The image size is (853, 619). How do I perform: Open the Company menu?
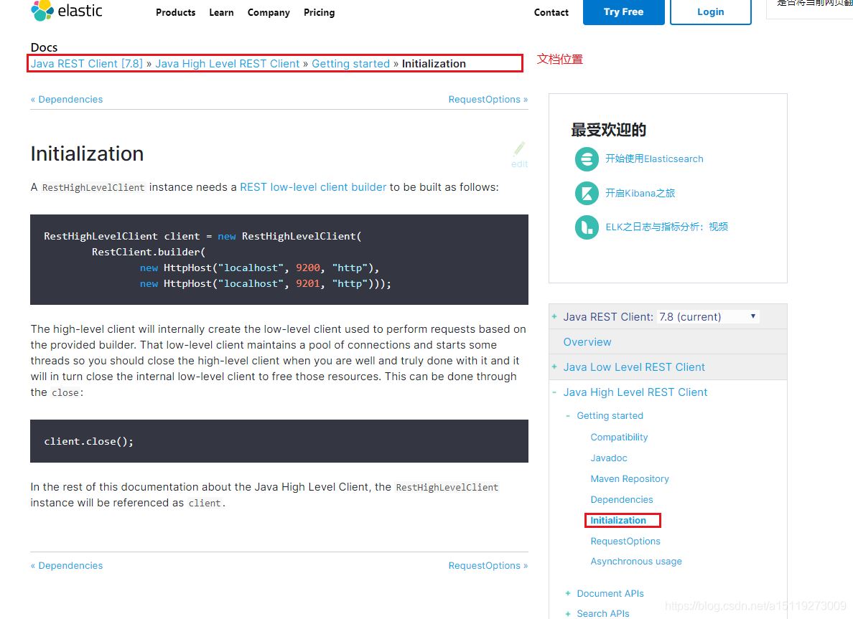click(269, 12)
